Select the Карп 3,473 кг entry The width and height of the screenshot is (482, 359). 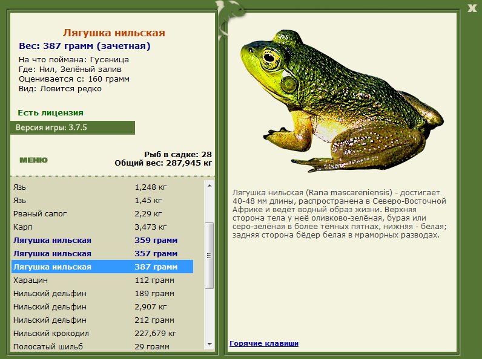(102, 227)
